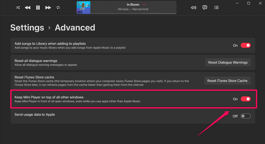Click Reset Dialogue Warnings button
Viewport: 265px width, 144px height.
pos(227,62)
